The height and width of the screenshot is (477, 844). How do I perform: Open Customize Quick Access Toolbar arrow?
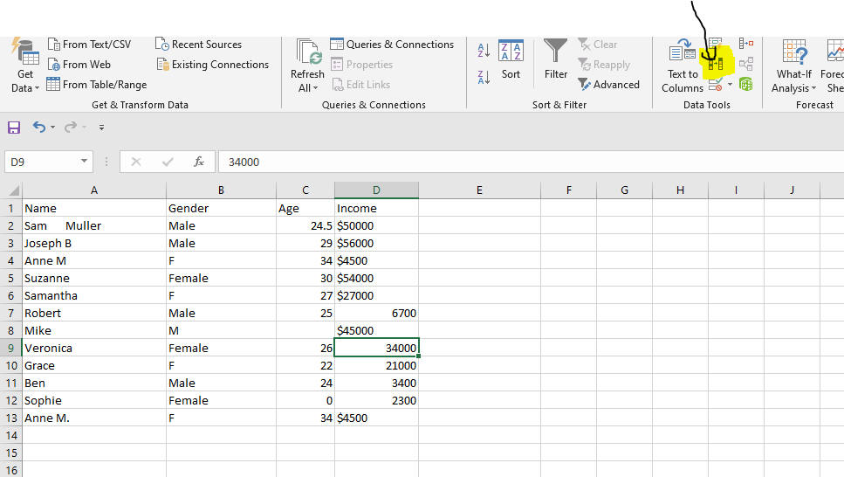click(101, 128)
